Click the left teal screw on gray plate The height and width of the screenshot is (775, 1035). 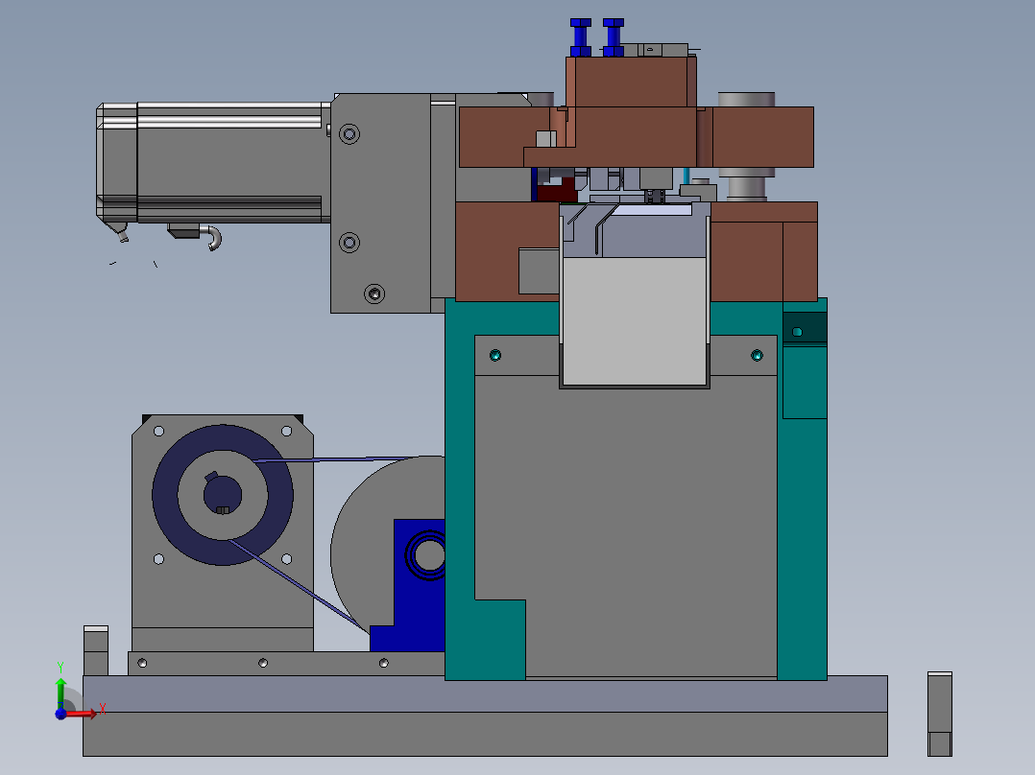[x=495, y=356]
